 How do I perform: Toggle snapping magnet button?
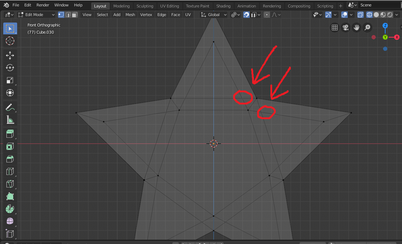coord(246,15)
